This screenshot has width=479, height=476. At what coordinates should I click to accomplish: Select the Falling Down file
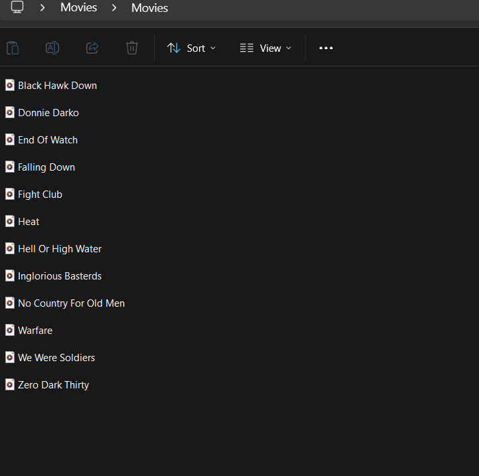coord(40,167)
